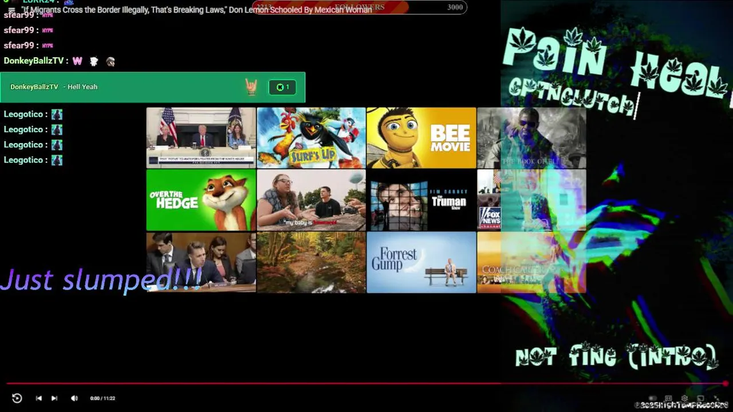Open The Book of Eli thumbnail

tap(531, 138)
